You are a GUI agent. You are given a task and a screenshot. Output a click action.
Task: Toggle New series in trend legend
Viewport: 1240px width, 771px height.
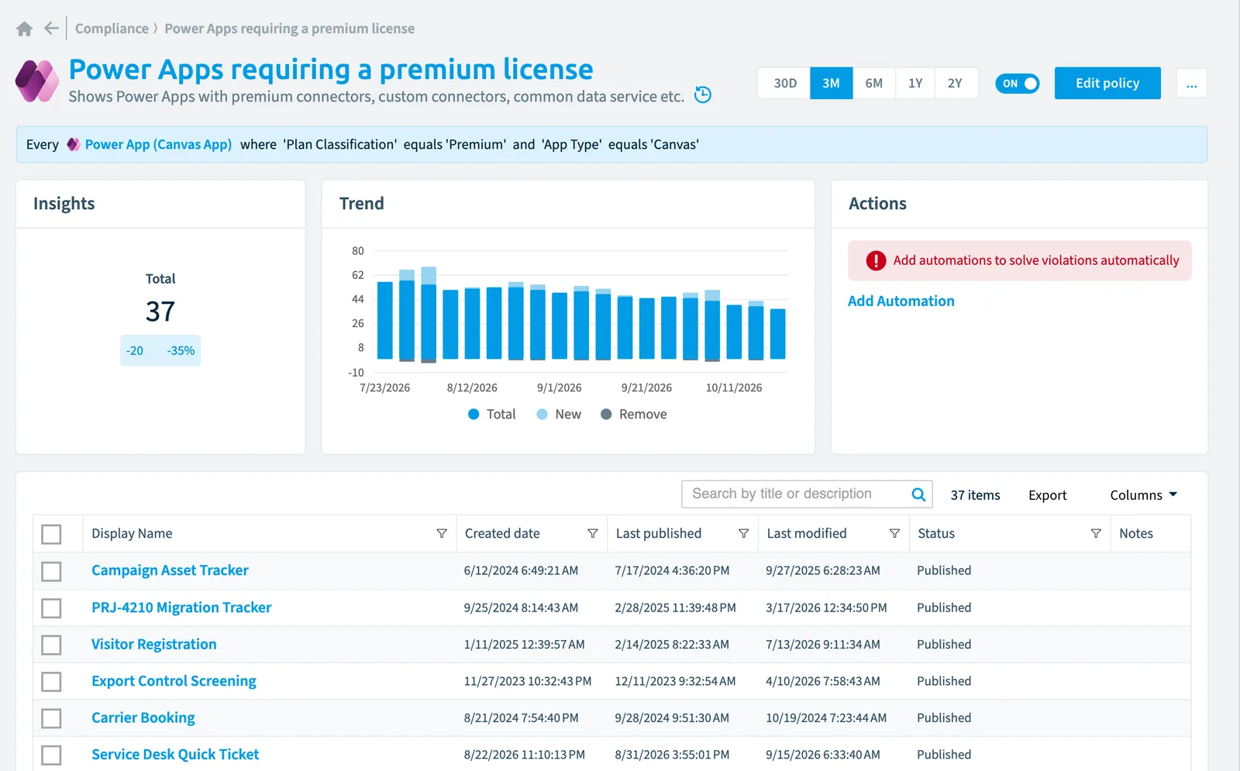tap(559, 415)
